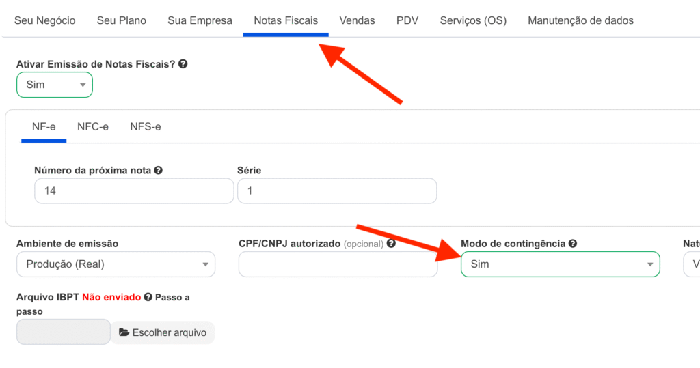700x368 pixels.
Task: Click help icon beside Número da próxima nota
Action: (x=159, y=170)
